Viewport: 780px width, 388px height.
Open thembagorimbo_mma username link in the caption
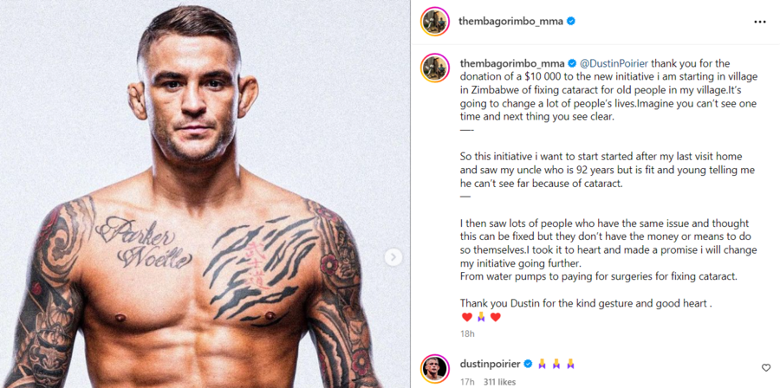(512, 63)
